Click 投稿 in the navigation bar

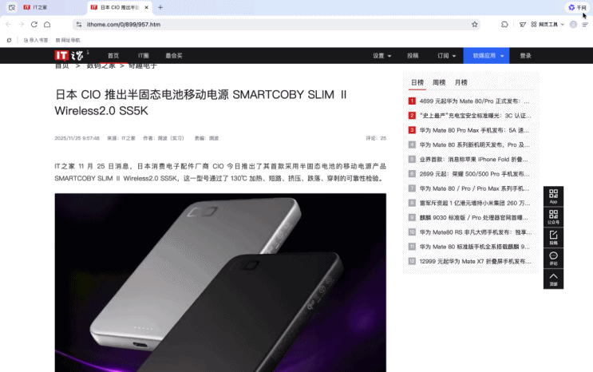[x=413, y=56]
